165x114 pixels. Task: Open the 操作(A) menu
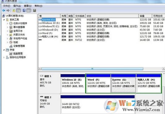coord(17,6)
